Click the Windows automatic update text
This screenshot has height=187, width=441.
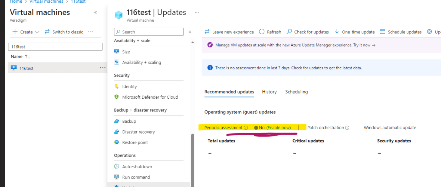[x=390, y=127]
